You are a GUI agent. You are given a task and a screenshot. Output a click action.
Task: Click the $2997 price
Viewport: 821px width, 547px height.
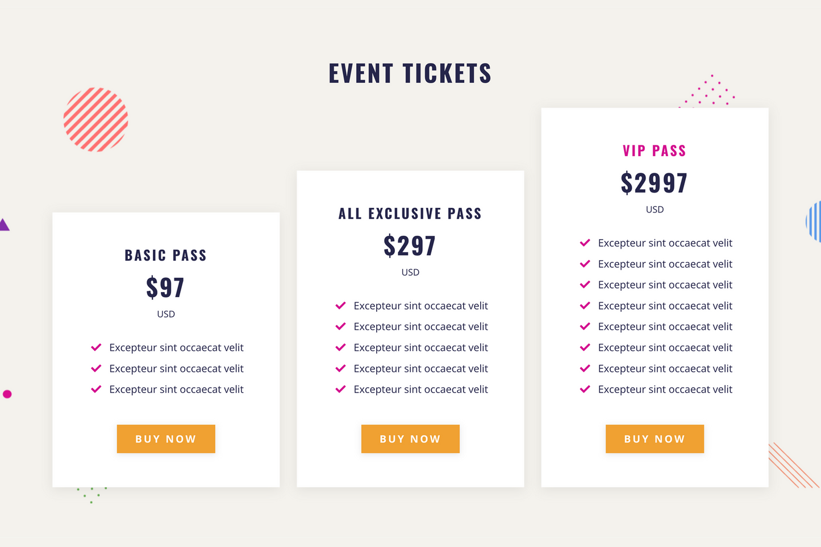coord(655,183)
